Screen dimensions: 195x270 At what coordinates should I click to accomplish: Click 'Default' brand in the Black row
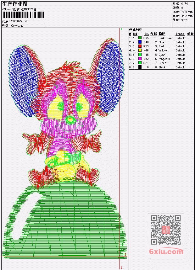pos(180,67)
